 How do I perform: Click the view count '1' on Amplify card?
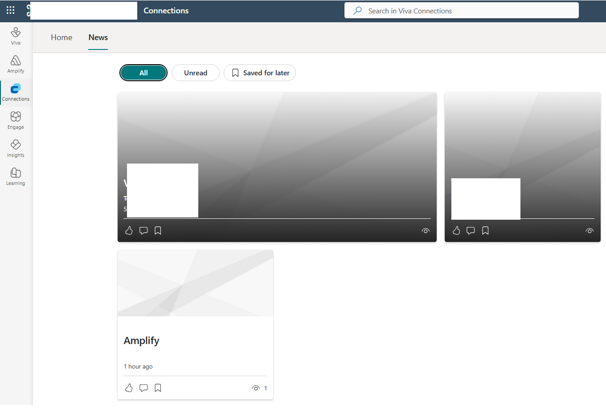click(x=266, y=388)
